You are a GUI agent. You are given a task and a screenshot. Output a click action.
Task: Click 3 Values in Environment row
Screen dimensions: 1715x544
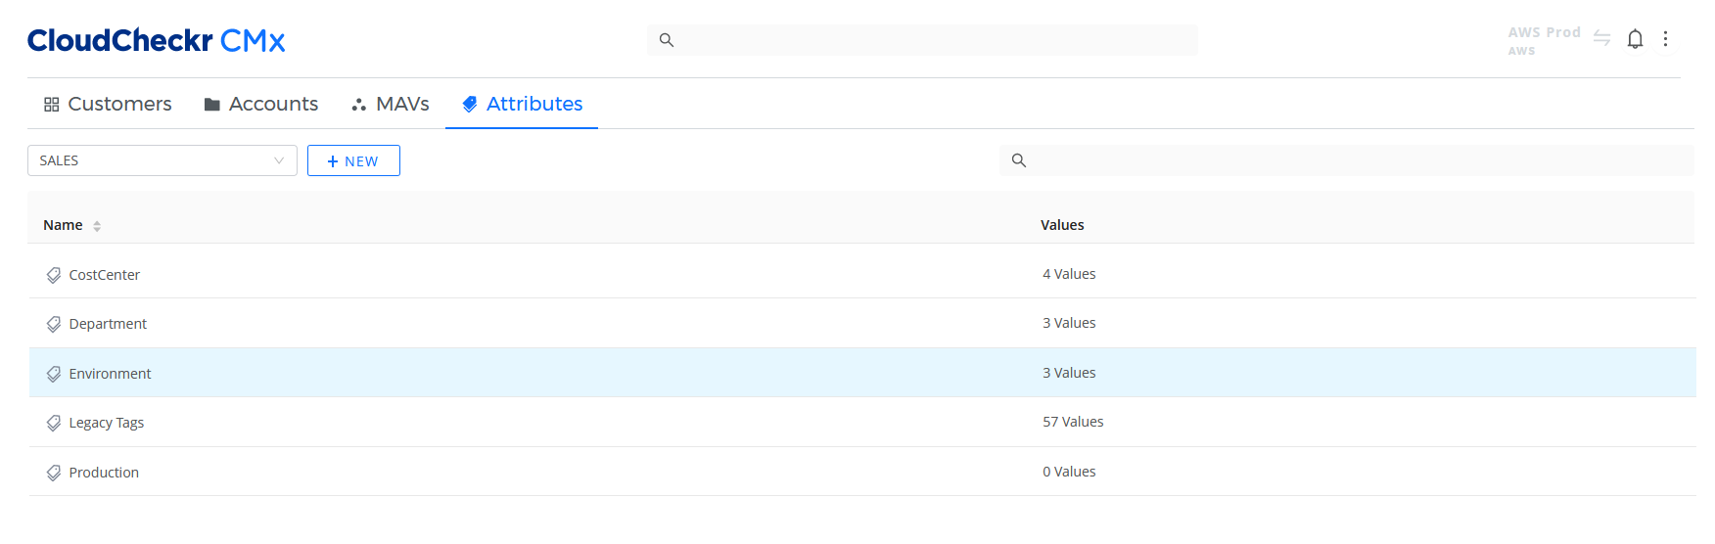point(1069,373)
